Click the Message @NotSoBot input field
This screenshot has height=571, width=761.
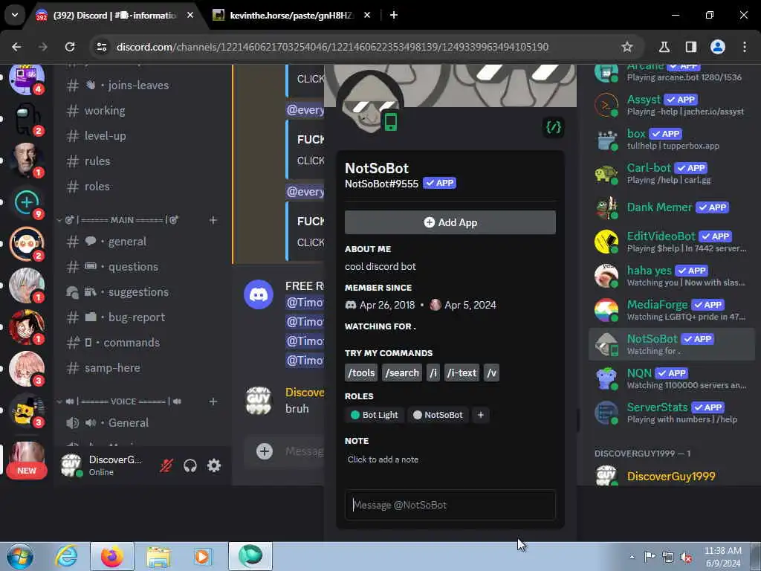(x=450, y=505)
